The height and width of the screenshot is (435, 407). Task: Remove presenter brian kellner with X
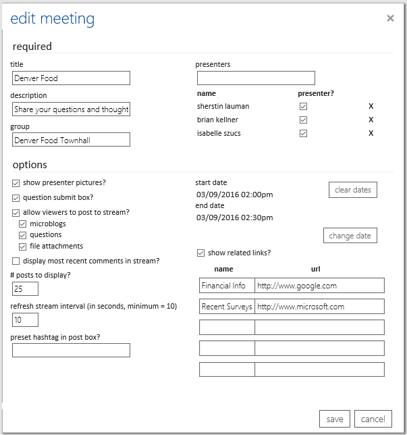(371, 120)
